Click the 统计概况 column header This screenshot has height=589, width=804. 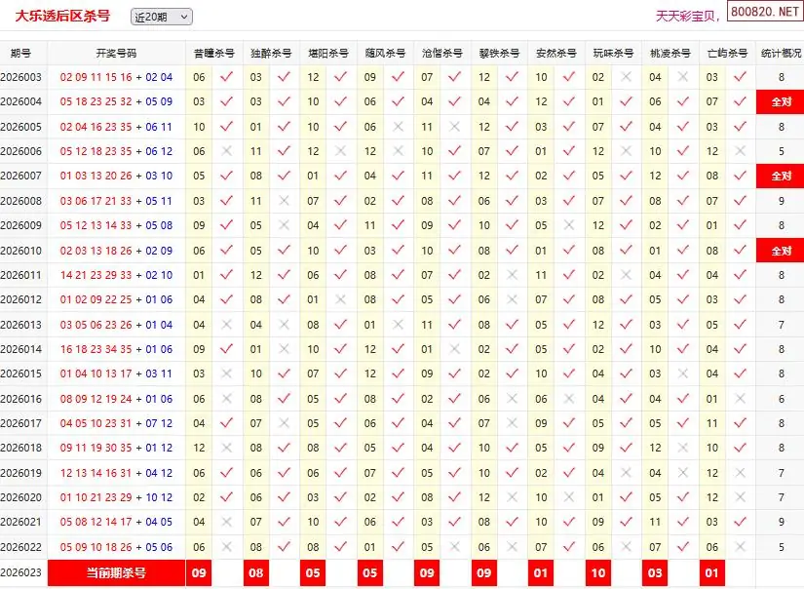781,54
